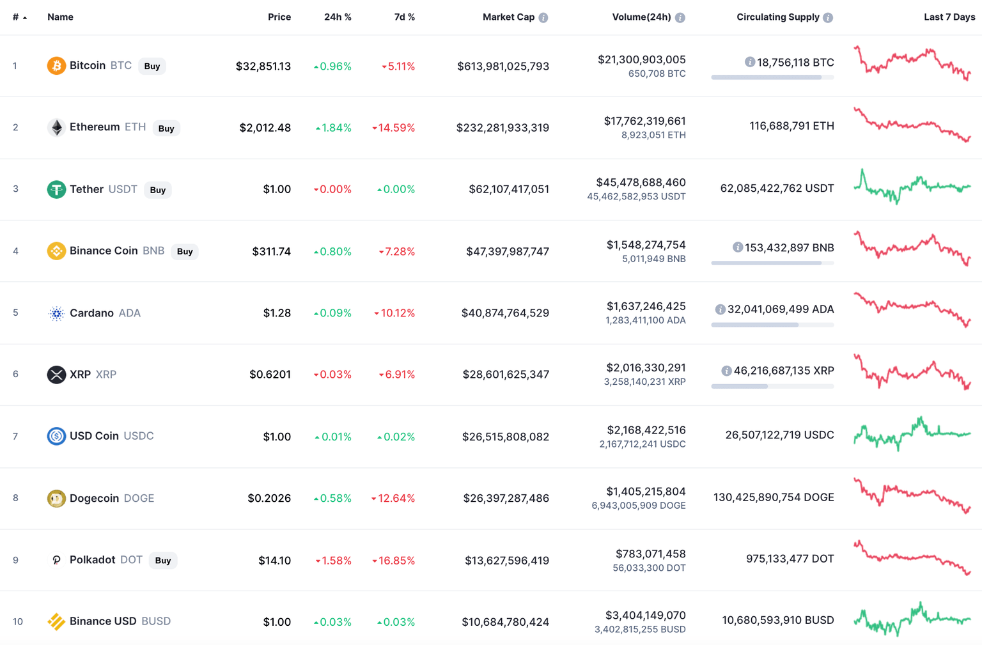Click the Bitcoin logo icon
The image size is (982, 645).
pyautogui.click(x=56, y=66)
